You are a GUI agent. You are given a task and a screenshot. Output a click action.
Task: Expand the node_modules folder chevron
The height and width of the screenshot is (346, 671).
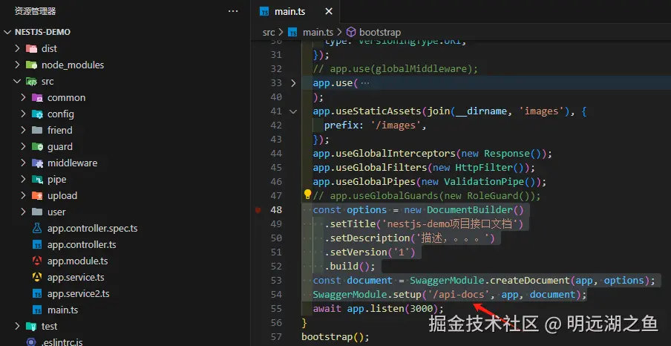(17, 65)
